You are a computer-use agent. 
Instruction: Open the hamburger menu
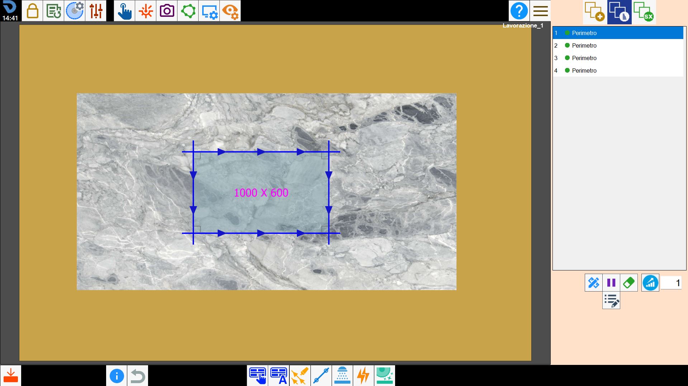point(540,11)
